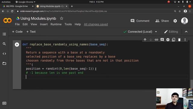The image size is (193, 109).
Task: Copy link to cell icon
Action: click(x=156, y=40)
